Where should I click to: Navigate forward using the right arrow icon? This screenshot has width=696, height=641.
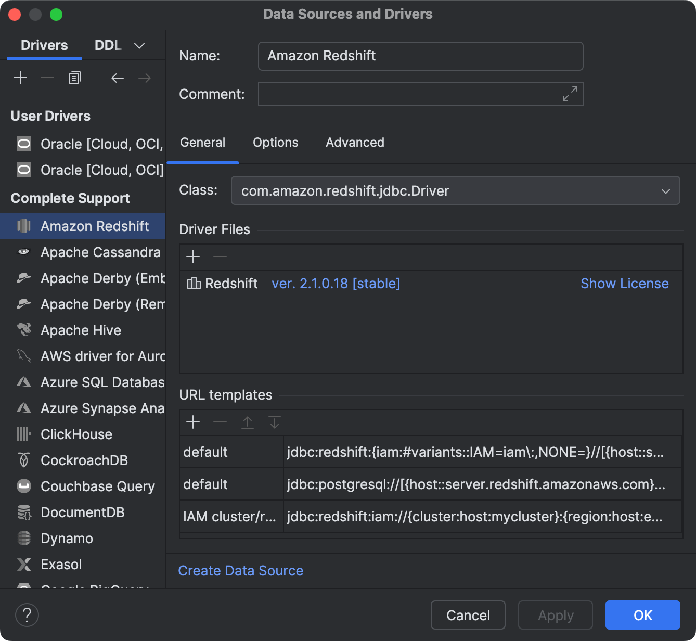[144, 78]
